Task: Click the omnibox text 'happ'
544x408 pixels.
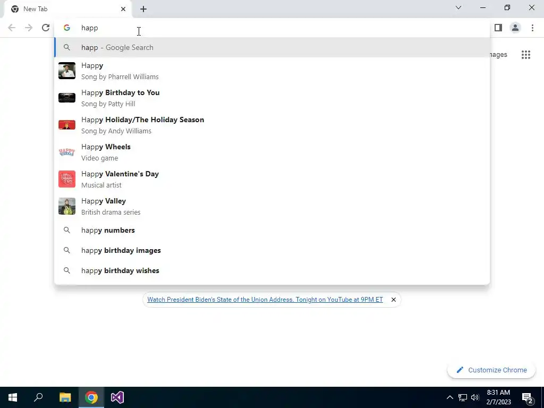Action: [x=89, y=28]
